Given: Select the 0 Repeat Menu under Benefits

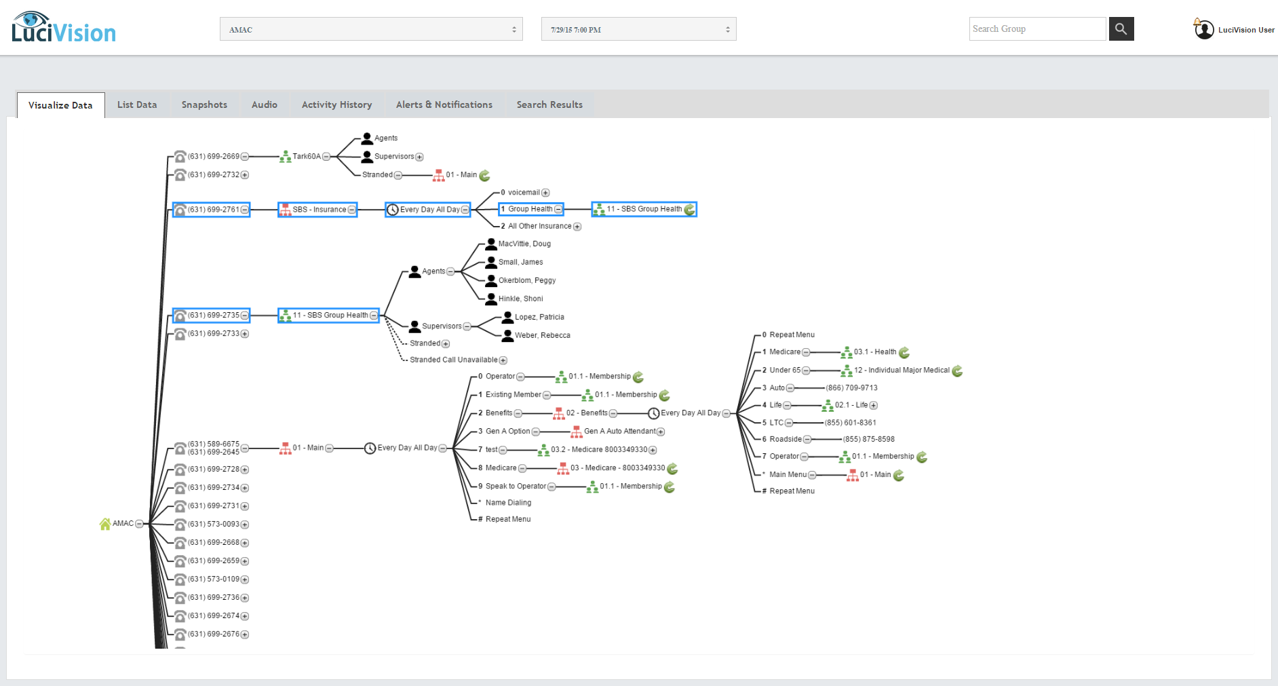Looking at the screenshot, I should [x=788, y=335].
